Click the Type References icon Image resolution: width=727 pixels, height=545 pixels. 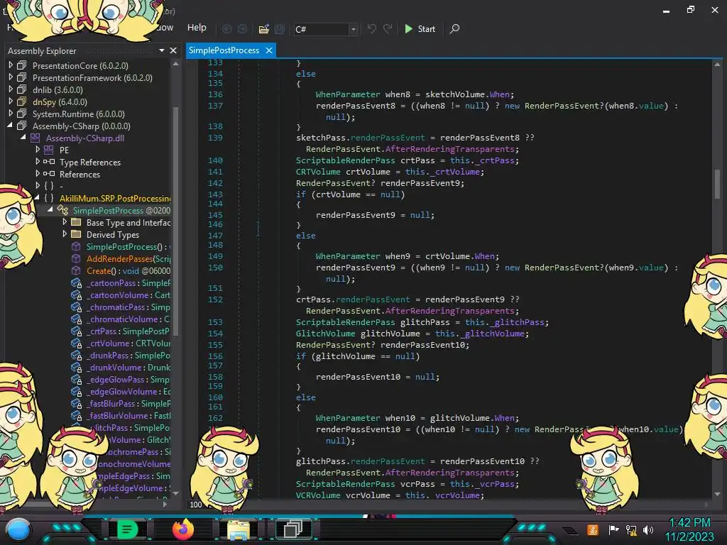49,162
